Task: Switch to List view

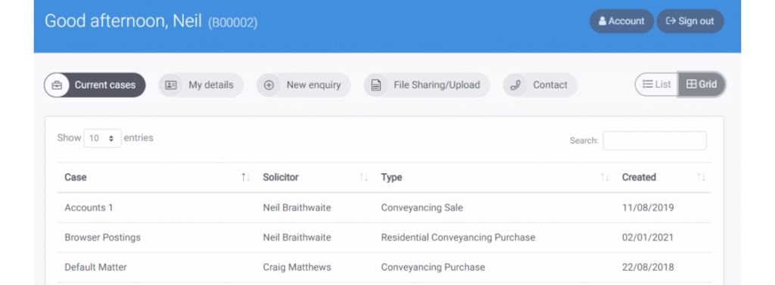Action: pos(657,85)
